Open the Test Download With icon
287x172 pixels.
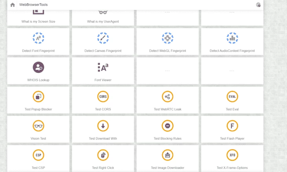tap(103, 126)
